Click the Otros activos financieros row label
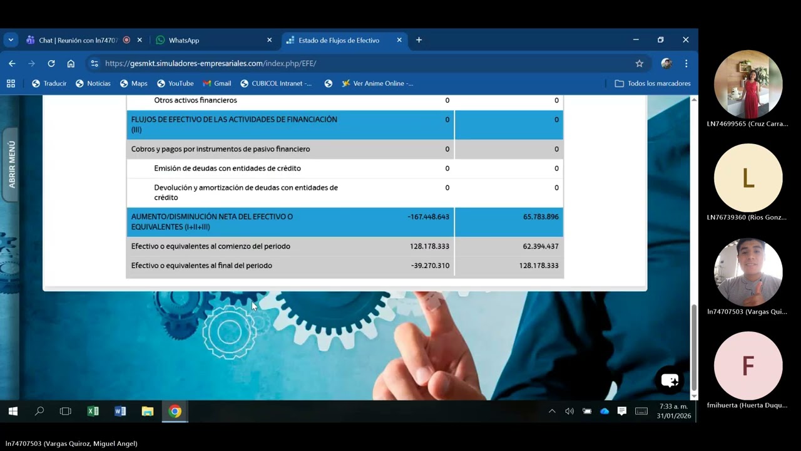Viewport: 801px width, 451px height. tap(195, 100)
